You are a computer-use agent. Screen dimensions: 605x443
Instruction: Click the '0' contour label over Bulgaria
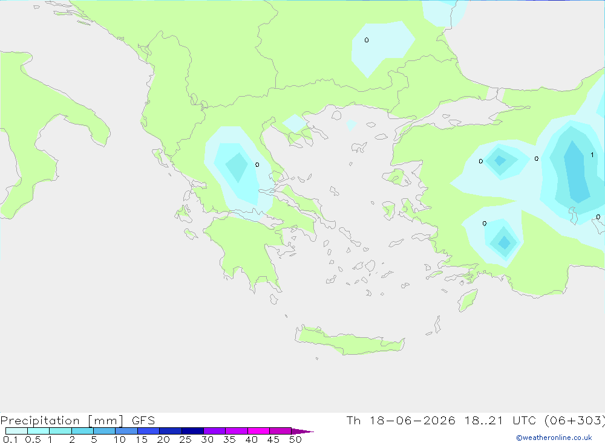click(x=367, y=40)
